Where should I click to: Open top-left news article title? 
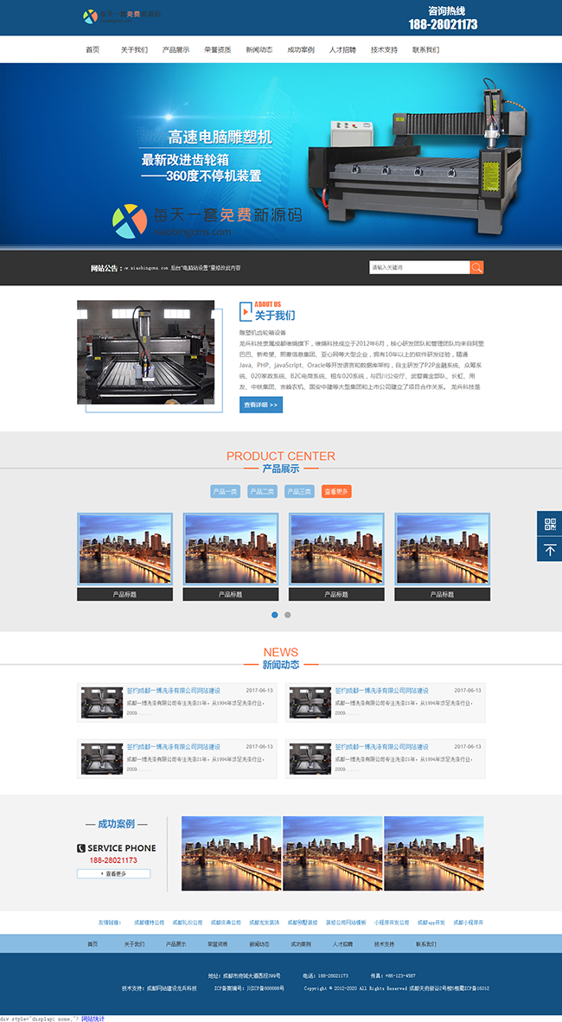tap(174, 690)
